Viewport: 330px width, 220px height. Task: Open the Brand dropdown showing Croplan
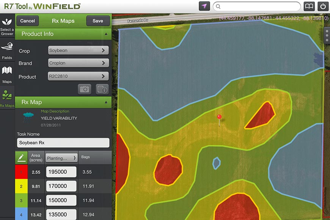79,63
